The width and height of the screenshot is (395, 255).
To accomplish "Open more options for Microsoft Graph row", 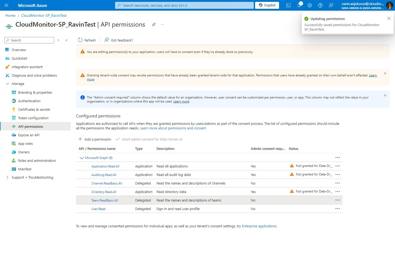I will click(338, 158).
